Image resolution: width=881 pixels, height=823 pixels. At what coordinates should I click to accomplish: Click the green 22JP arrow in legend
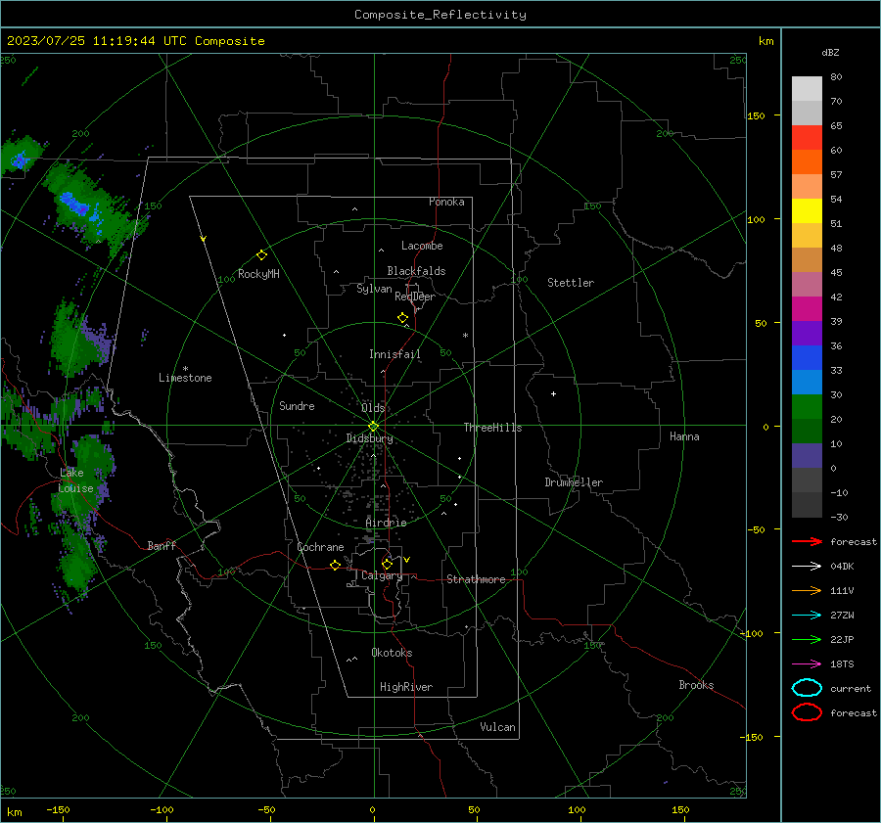point(807,639)
